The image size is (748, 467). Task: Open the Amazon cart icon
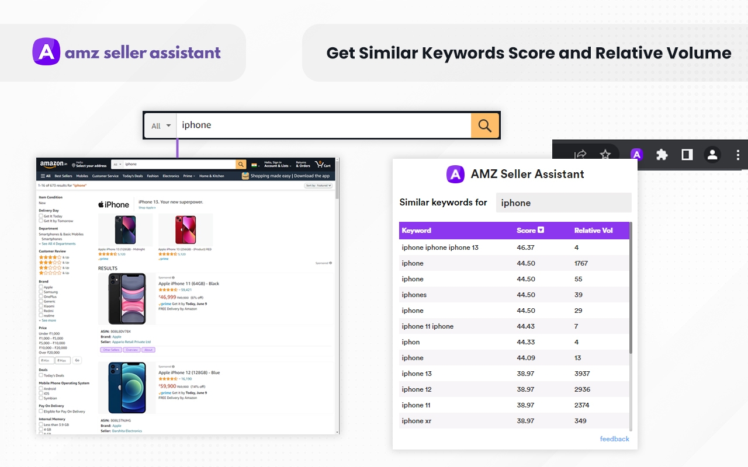[323, 165]
